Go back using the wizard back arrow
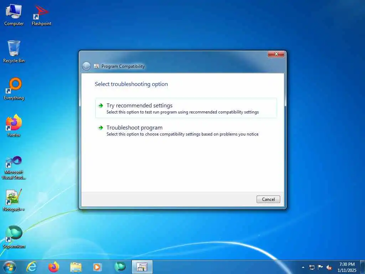The height and width of the screenshot is (274, 365). (86, 66)
